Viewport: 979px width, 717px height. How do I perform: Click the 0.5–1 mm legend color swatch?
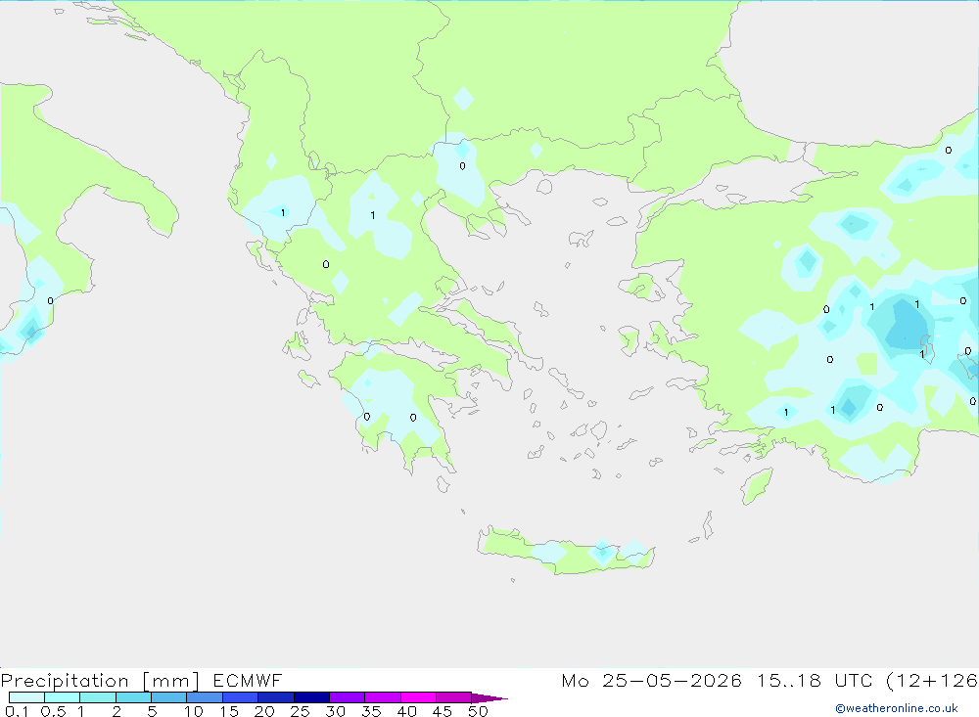click(63, 697)
